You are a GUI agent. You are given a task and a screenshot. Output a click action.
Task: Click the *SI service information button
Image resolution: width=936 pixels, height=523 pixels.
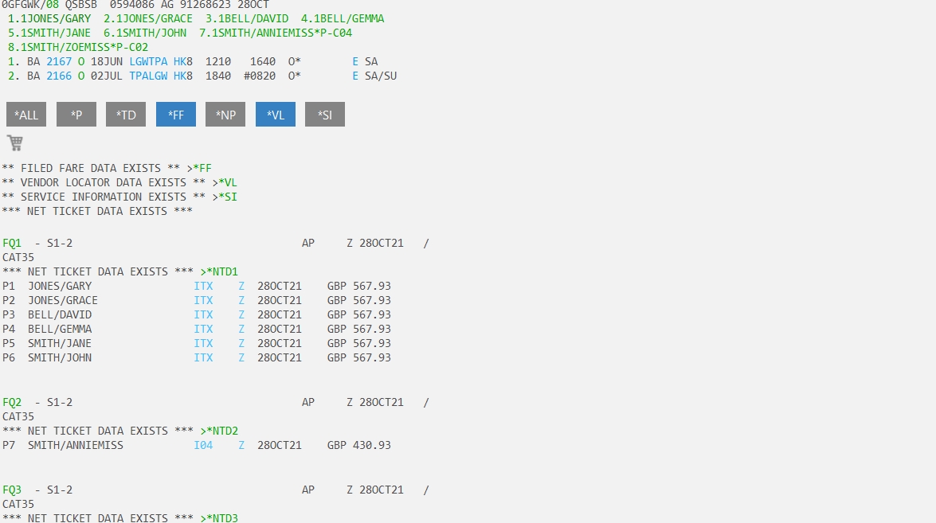coord(325,115)
